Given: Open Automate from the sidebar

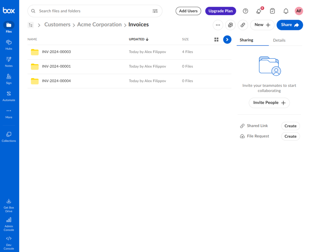Looking at the screenshot, I should click(9, 96).
